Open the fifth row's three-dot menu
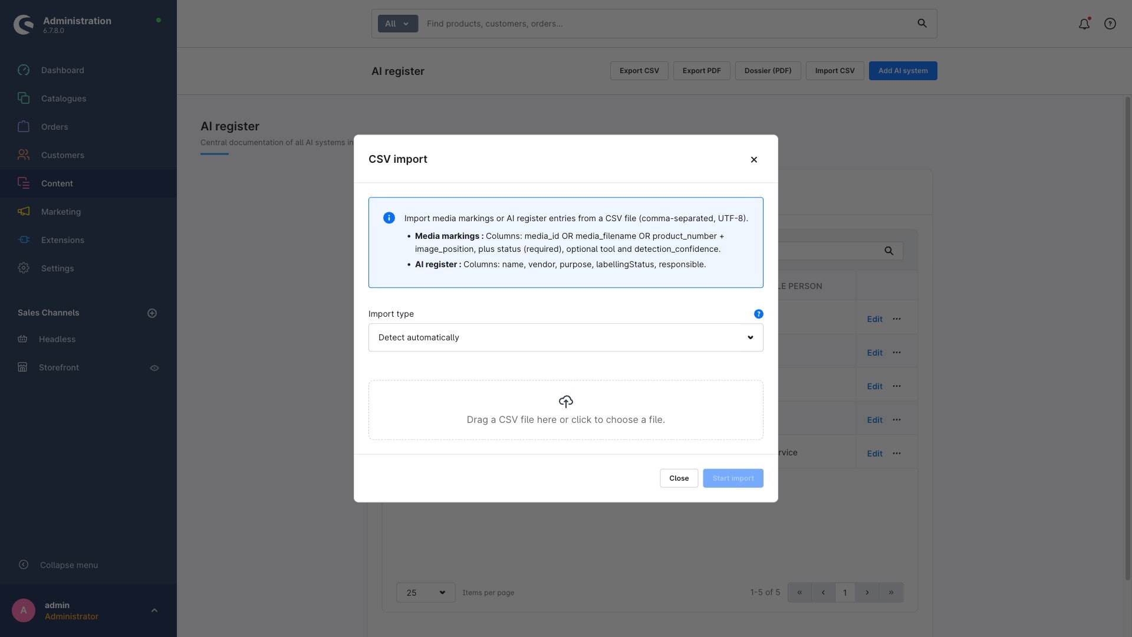 [x=897, y=453]
